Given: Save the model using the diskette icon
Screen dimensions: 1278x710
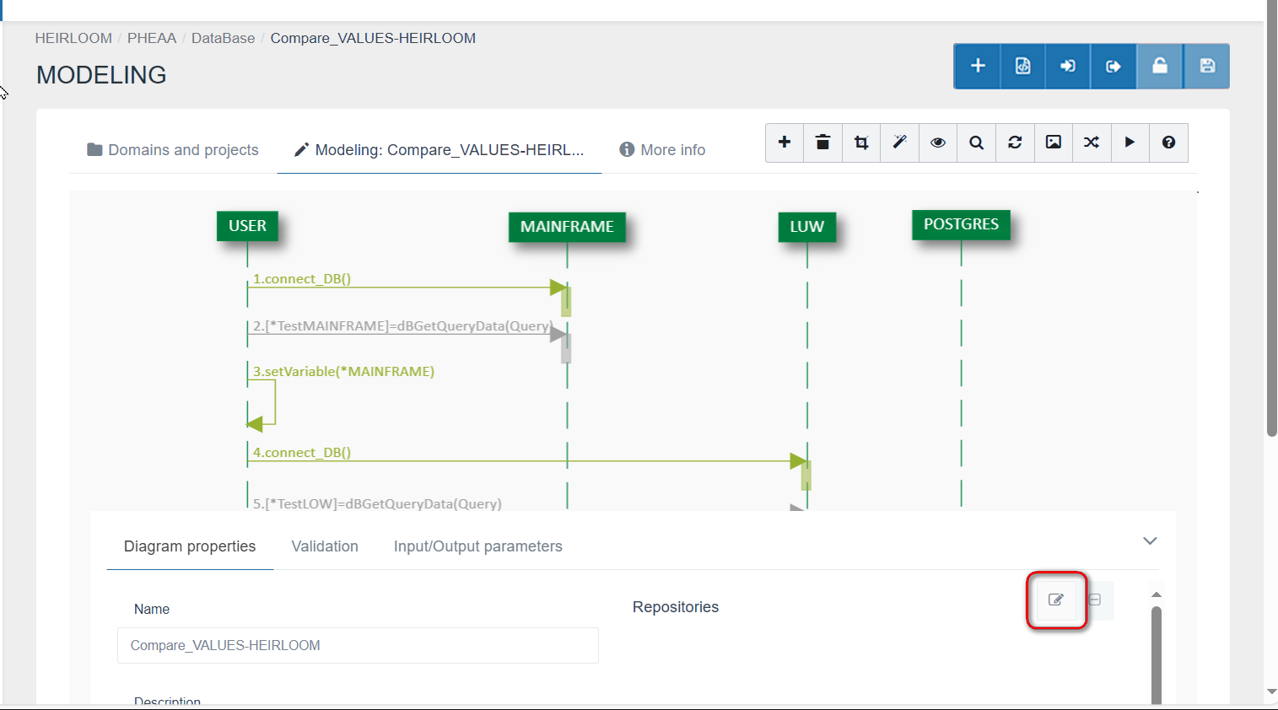Looking at the screenshot, I should tap(1206, 66).
